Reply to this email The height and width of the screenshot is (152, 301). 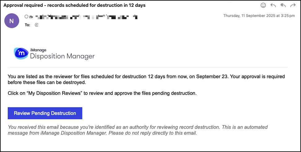tap(273, 5)
